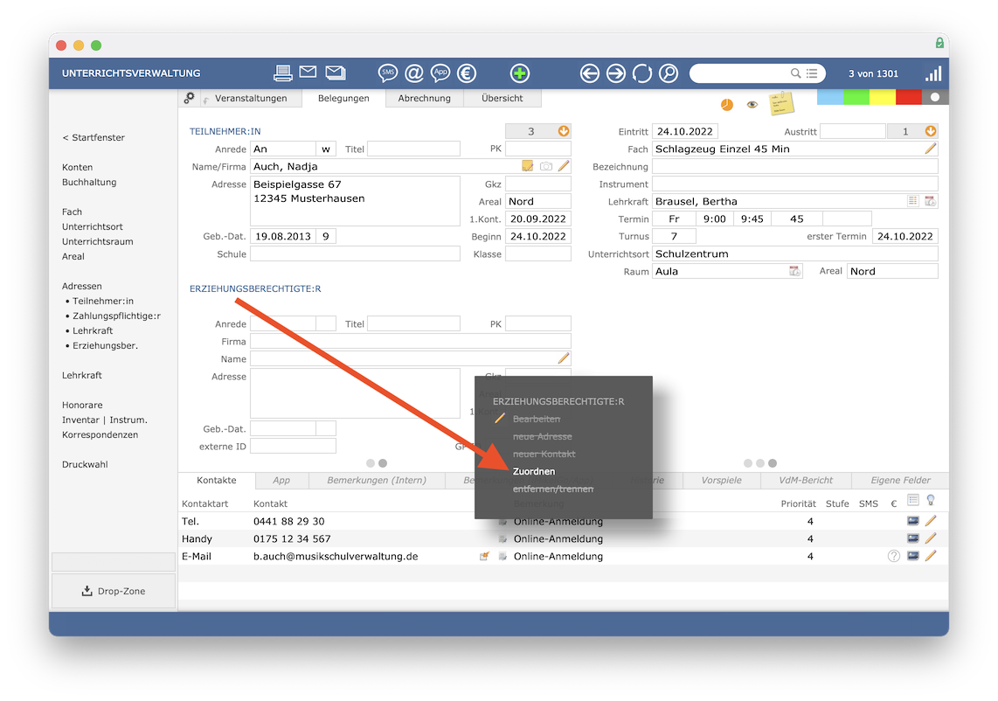Open Bemerkungen (Intern) tab
This screenshot has width=998, height=701.
click(x=377, y=480)
